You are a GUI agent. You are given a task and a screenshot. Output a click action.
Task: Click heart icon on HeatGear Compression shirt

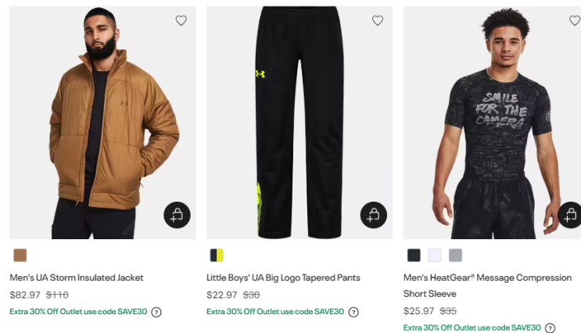point(575,21)
